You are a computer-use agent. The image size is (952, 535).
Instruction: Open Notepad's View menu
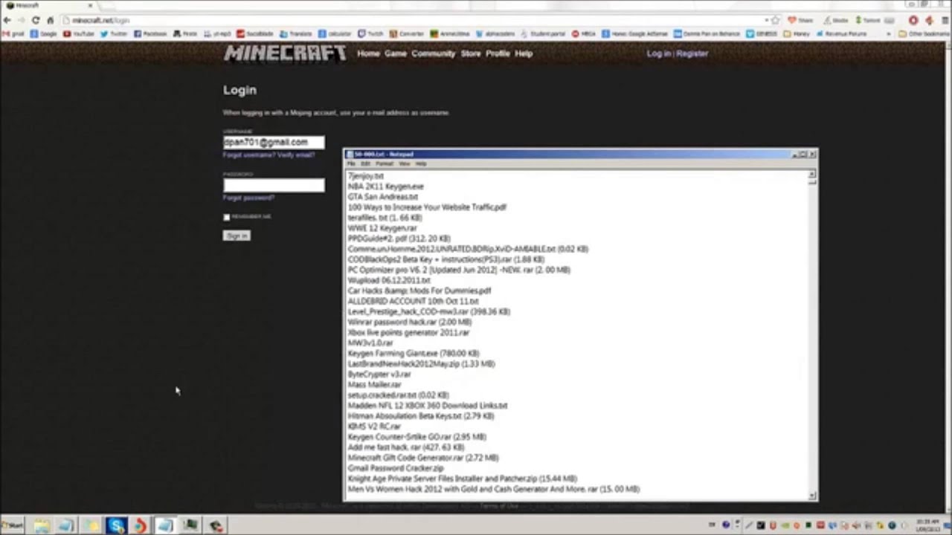point(405,163)
